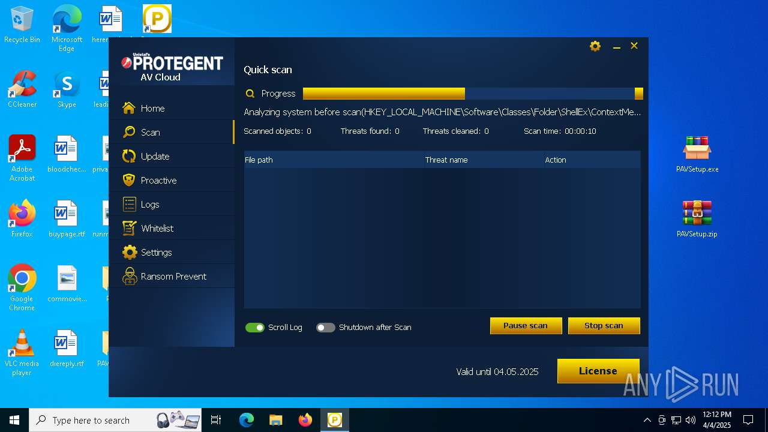
Task: Select bloodchec... Word document on desktop
Action: 67,154
